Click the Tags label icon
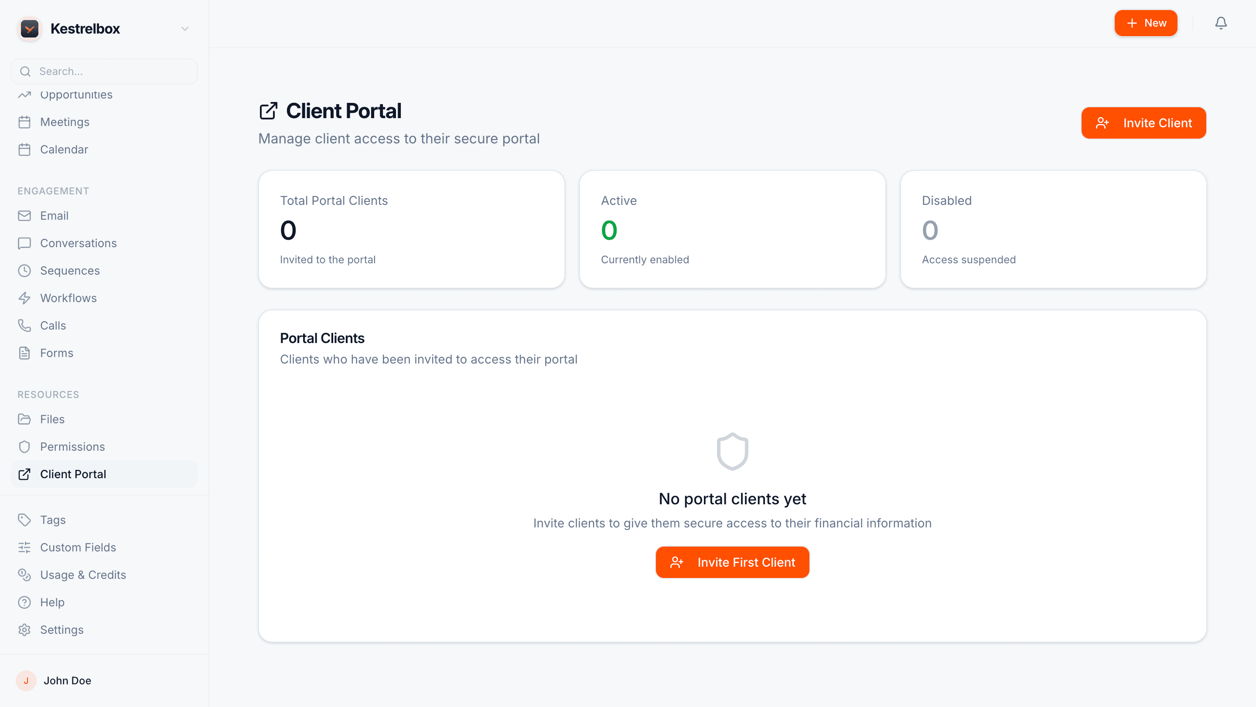 pyautogui.click(x=25, y=520)
